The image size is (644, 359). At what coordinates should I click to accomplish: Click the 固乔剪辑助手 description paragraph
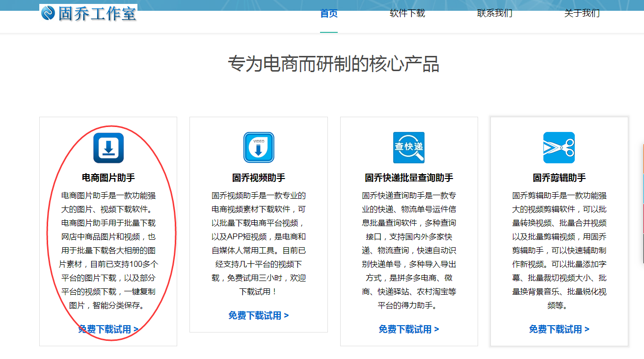click(559, 250)
